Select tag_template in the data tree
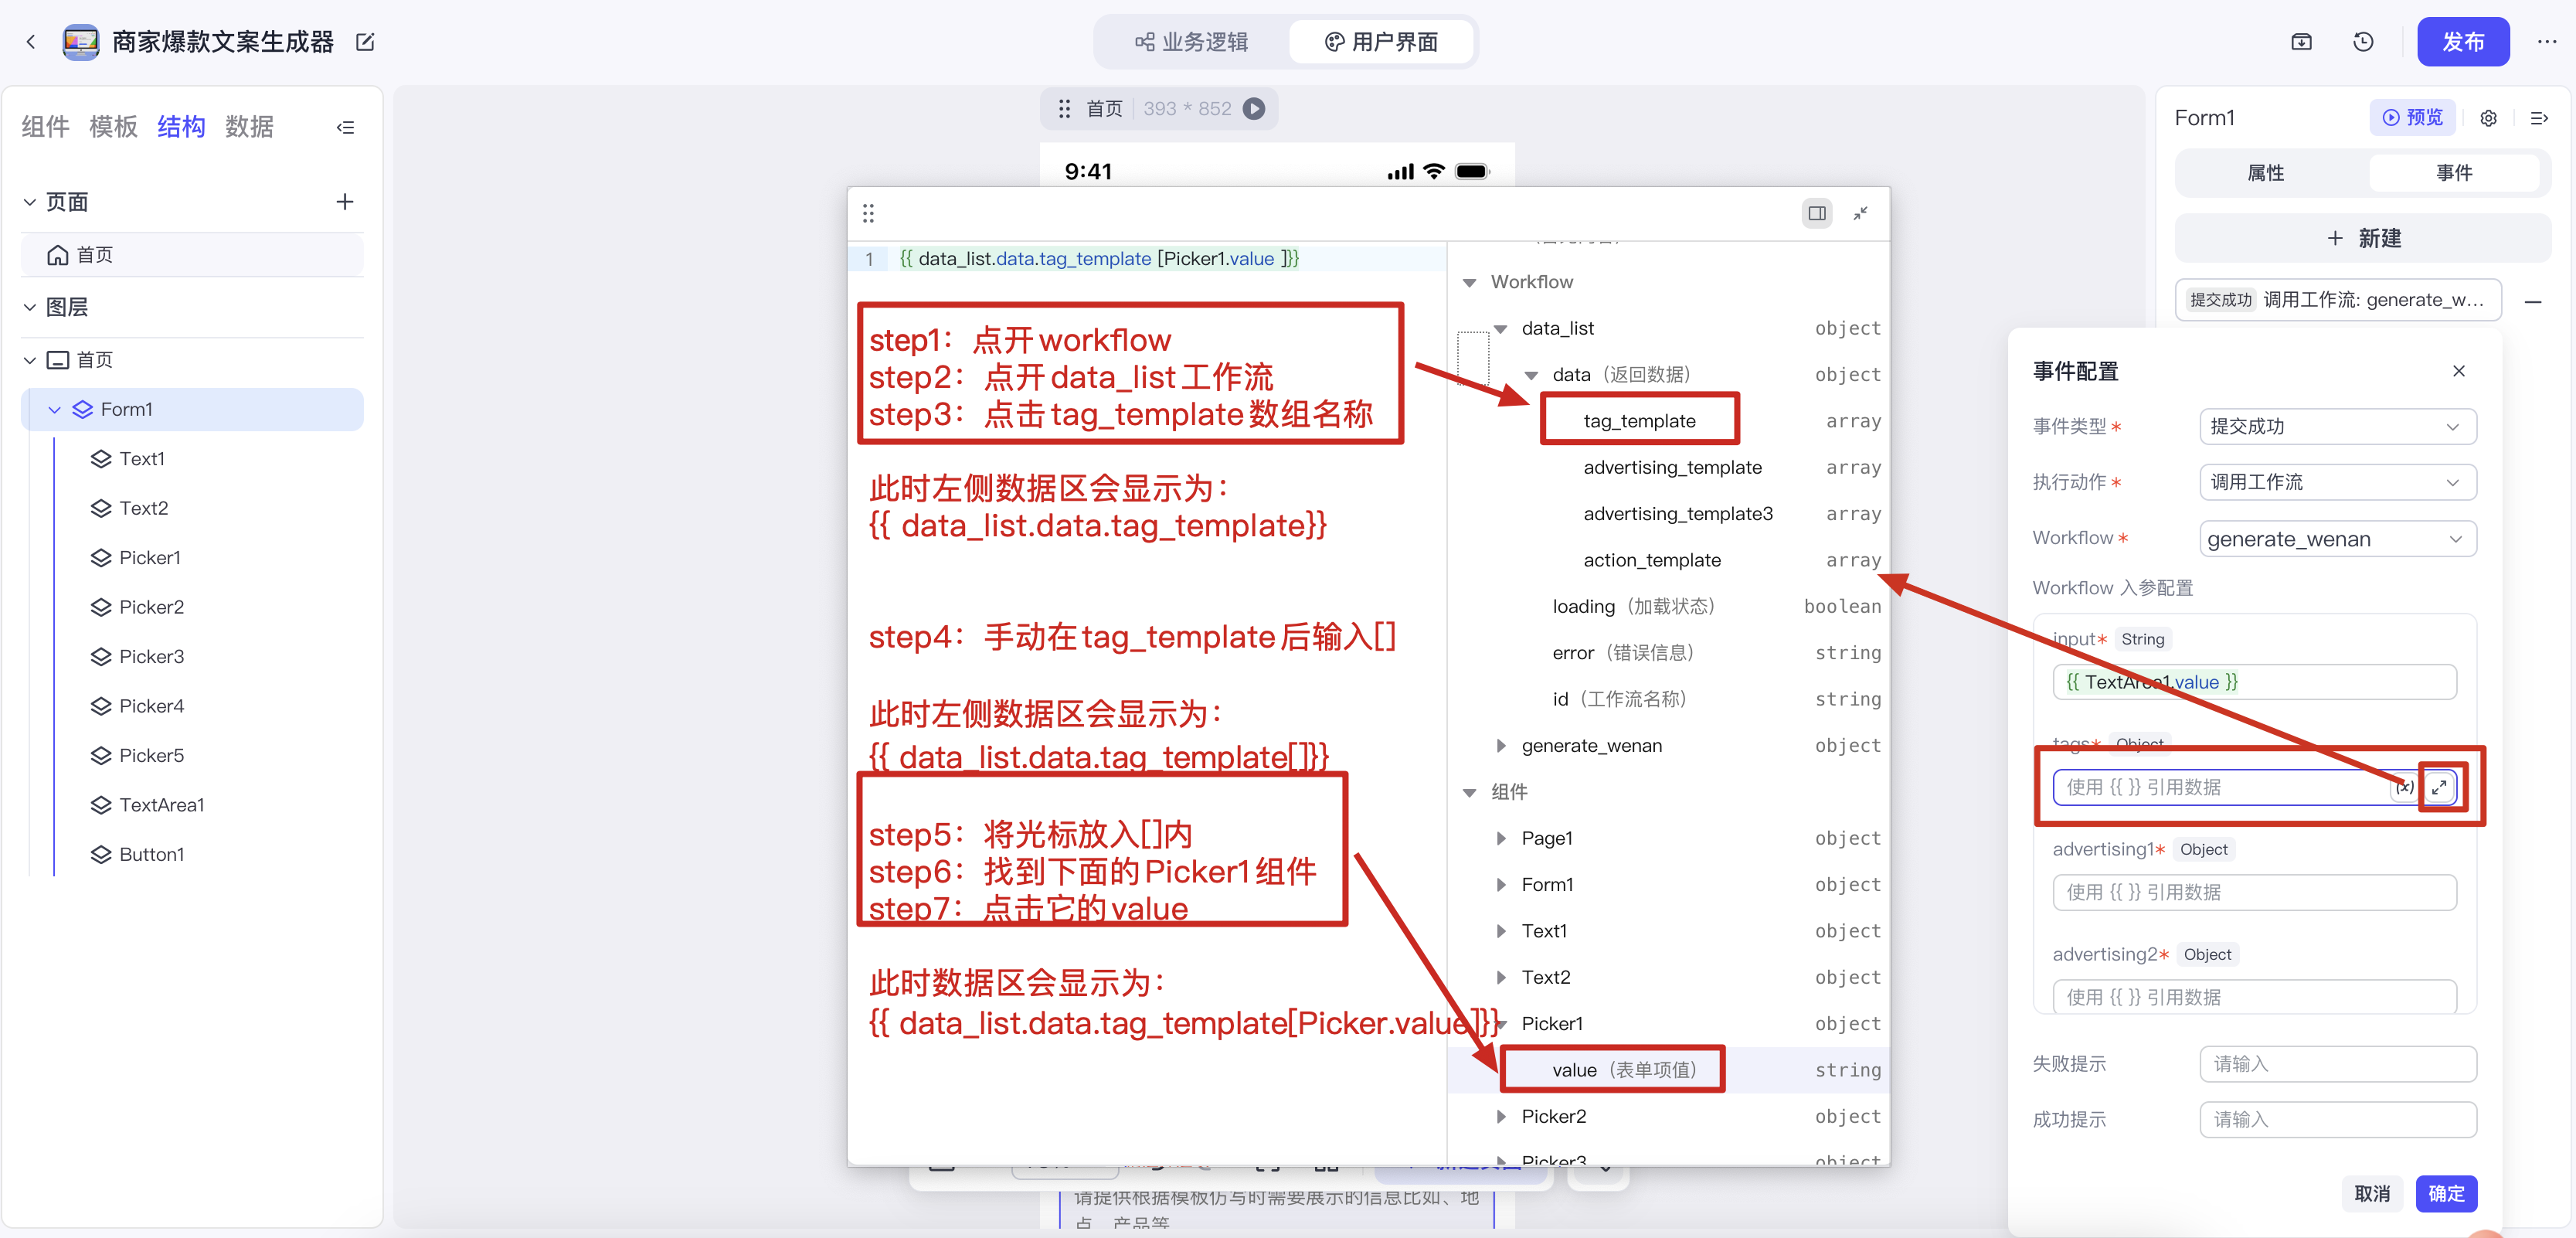The height and width of the screenshot is (1238, 2576). (1639, 421)
